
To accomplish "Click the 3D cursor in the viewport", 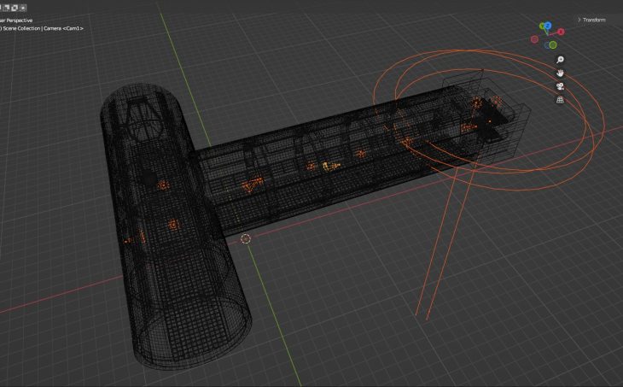I will pos(246,239).
